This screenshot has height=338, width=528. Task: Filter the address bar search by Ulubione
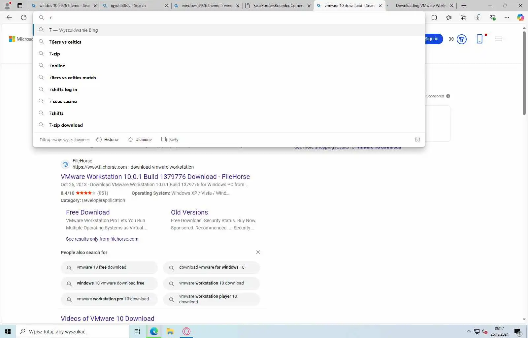(140, 140)
